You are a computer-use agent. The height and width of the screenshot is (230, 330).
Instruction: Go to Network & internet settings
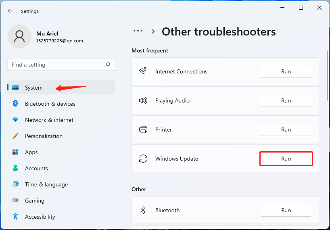point(61,120)
